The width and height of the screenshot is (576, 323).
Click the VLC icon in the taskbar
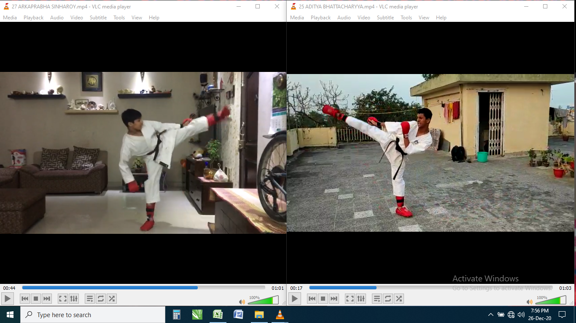280,315
